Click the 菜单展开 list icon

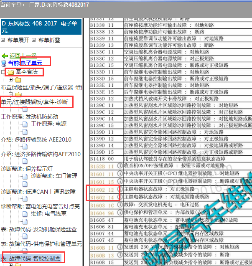click(3, 40)
